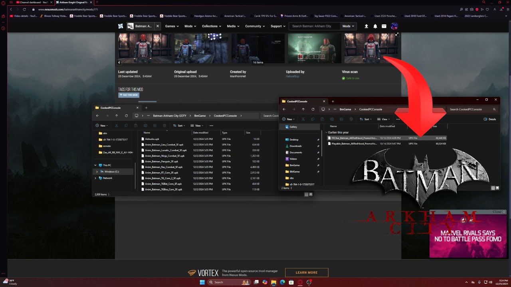Switch left Explorer to details view toggle
Viewport: 511px width, 287px height.
pyautogui.click(x=306, y=195)
